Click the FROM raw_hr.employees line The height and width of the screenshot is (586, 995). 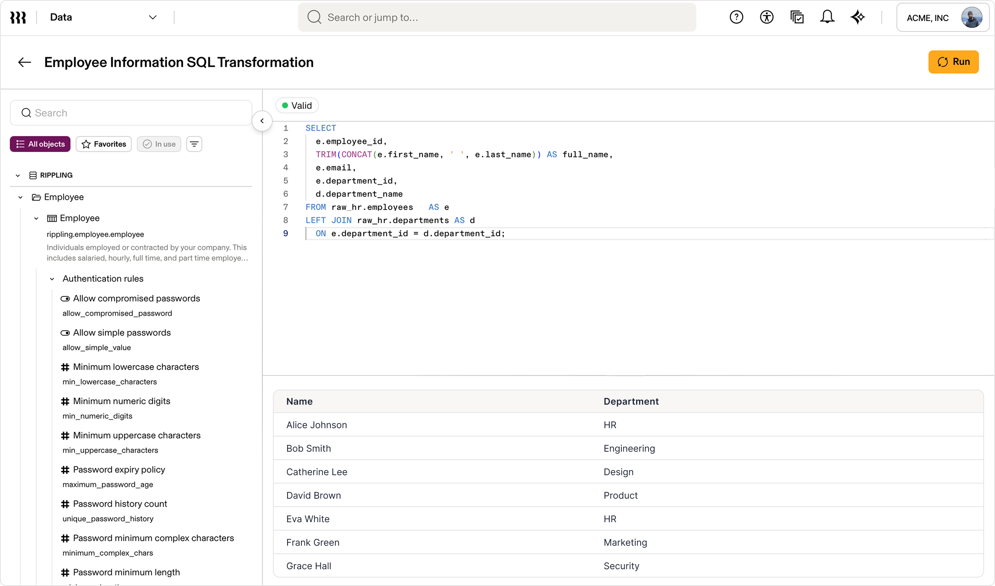coord(377,207)
